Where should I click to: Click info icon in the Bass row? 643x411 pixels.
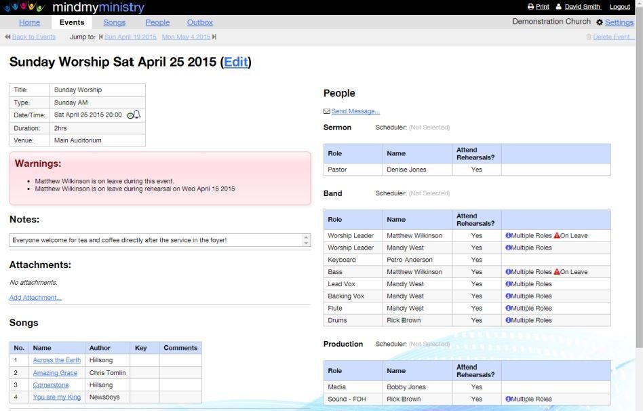[x=507, y=271]
